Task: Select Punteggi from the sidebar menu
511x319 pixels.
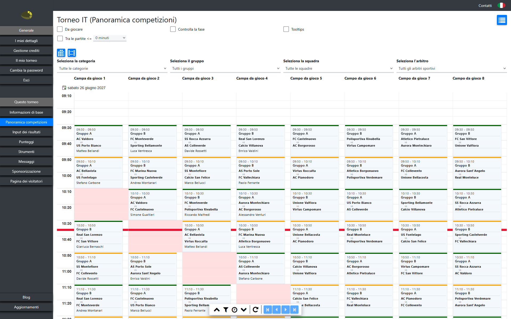Action: point(26,142)
